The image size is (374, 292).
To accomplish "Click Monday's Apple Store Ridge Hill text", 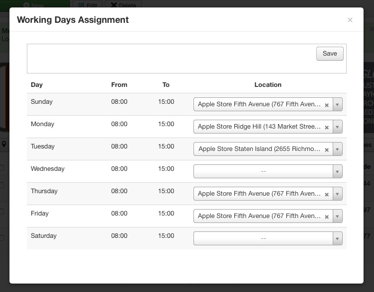I will point(259,127).
